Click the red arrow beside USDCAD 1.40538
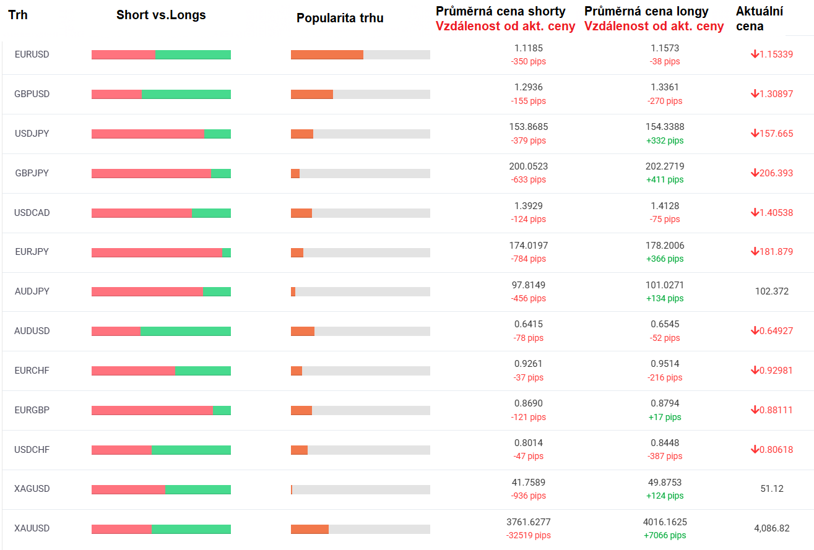The width and height of the screenshot is (814, 550). coord(755,213)
